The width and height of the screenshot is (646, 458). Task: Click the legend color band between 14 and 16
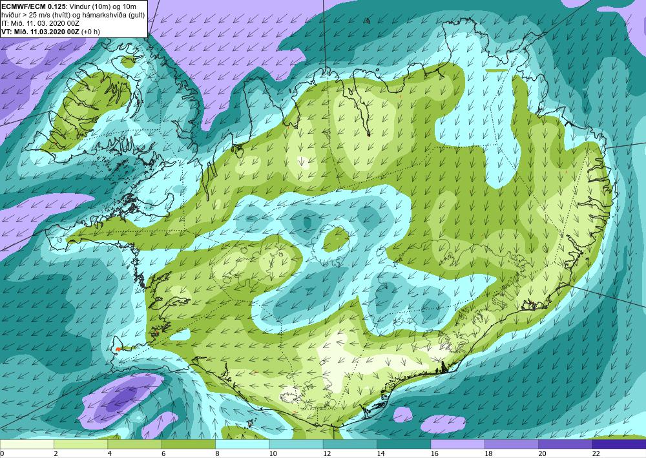click(x=404, y=444)
